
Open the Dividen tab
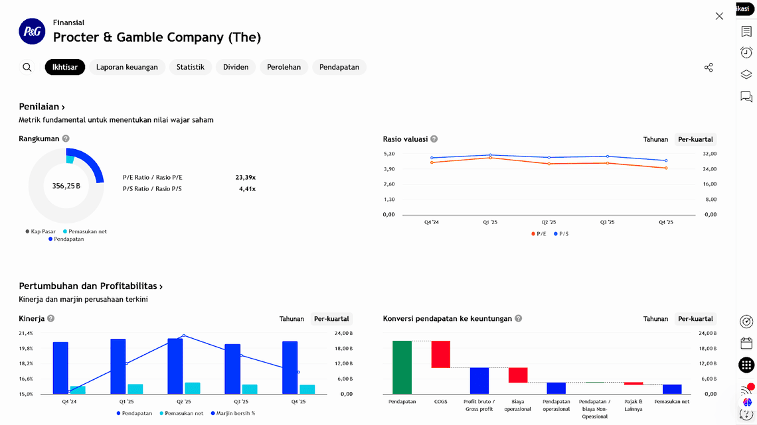(x=236, y=67)
